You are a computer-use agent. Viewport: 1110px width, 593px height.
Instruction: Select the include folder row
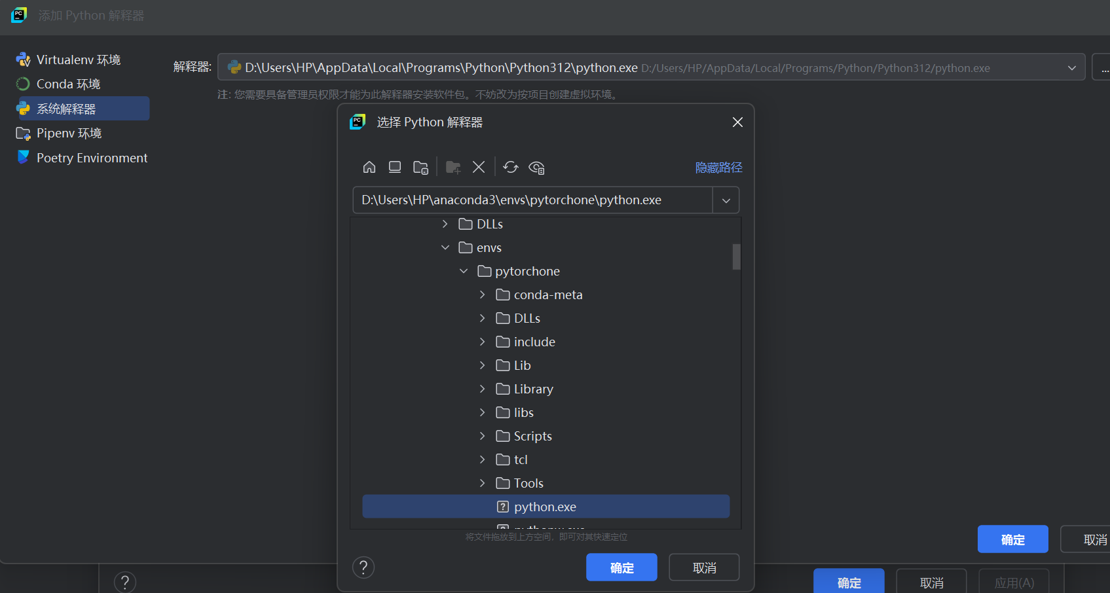(x=546, y=342)
